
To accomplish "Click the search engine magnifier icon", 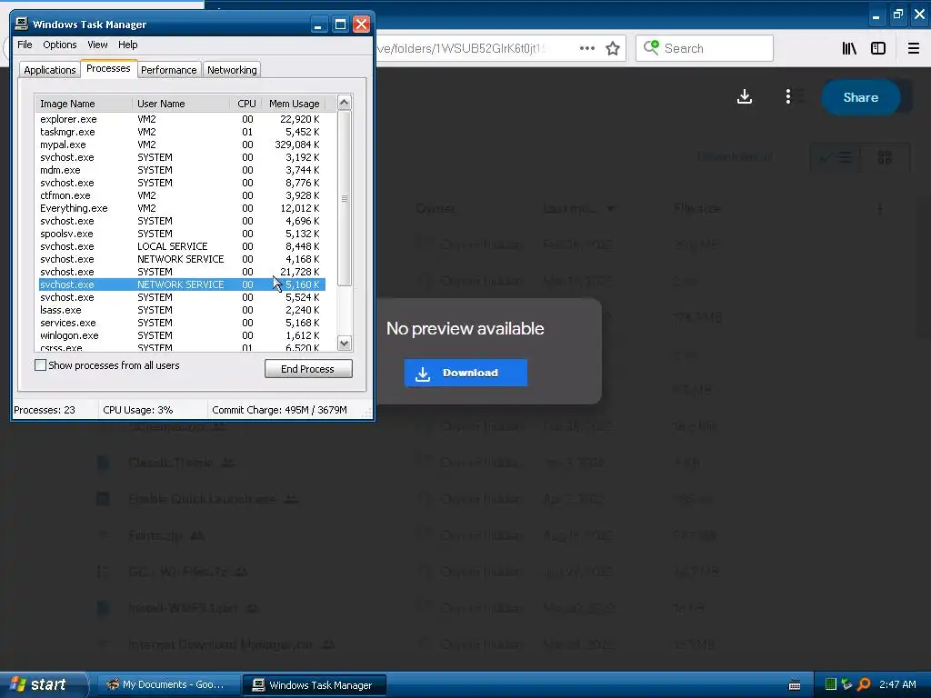I will click(651, 47).
